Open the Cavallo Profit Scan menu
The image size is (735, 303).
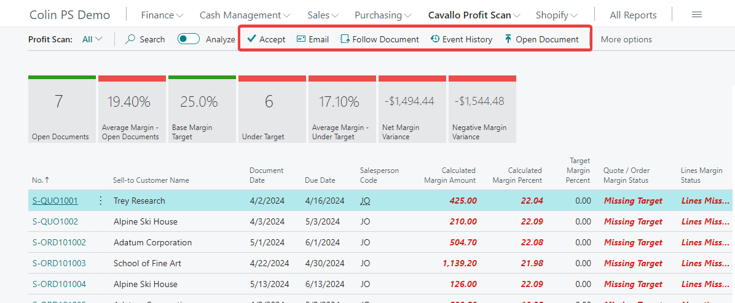pyautogui.click(x=474, y=15)
